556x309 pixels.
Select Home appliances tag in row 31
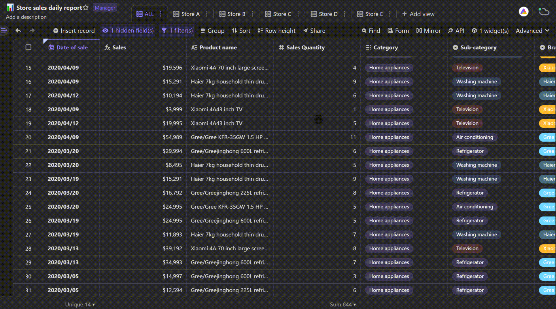tap(389, 290)
